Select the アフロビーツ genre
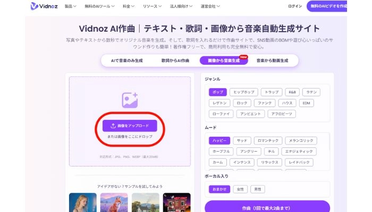Screen dimensions: 372x212 click(282, 114)
